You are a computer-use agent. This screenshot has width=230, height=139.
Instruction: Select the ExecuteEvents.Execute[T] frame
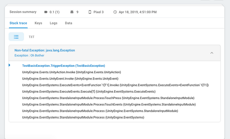tap(89, 92)
